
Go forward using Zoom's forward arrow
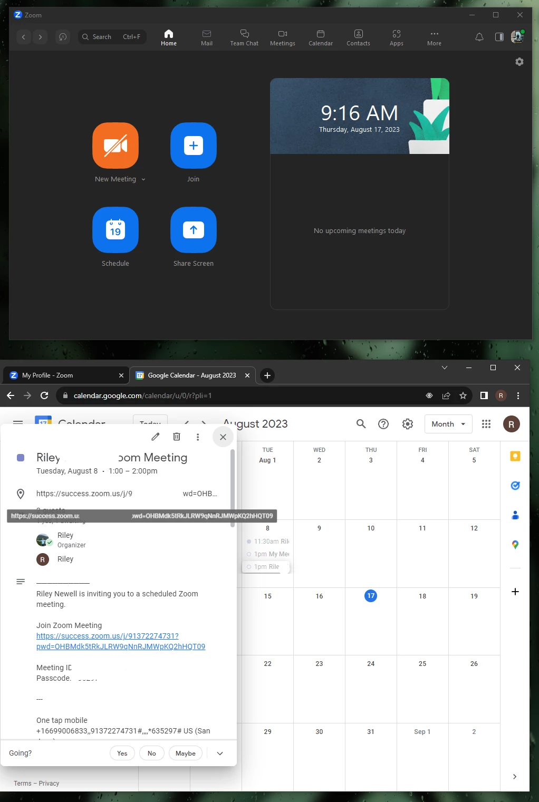(40, 37)
